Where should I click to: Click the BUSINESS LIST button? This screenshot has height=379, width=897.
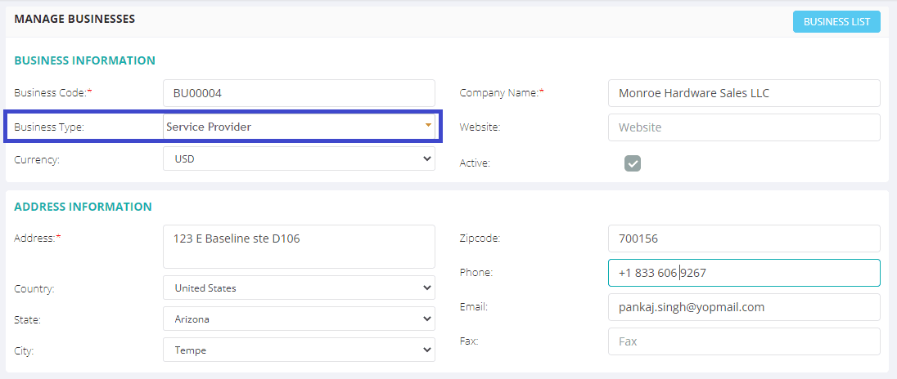(x=836, y=22)
